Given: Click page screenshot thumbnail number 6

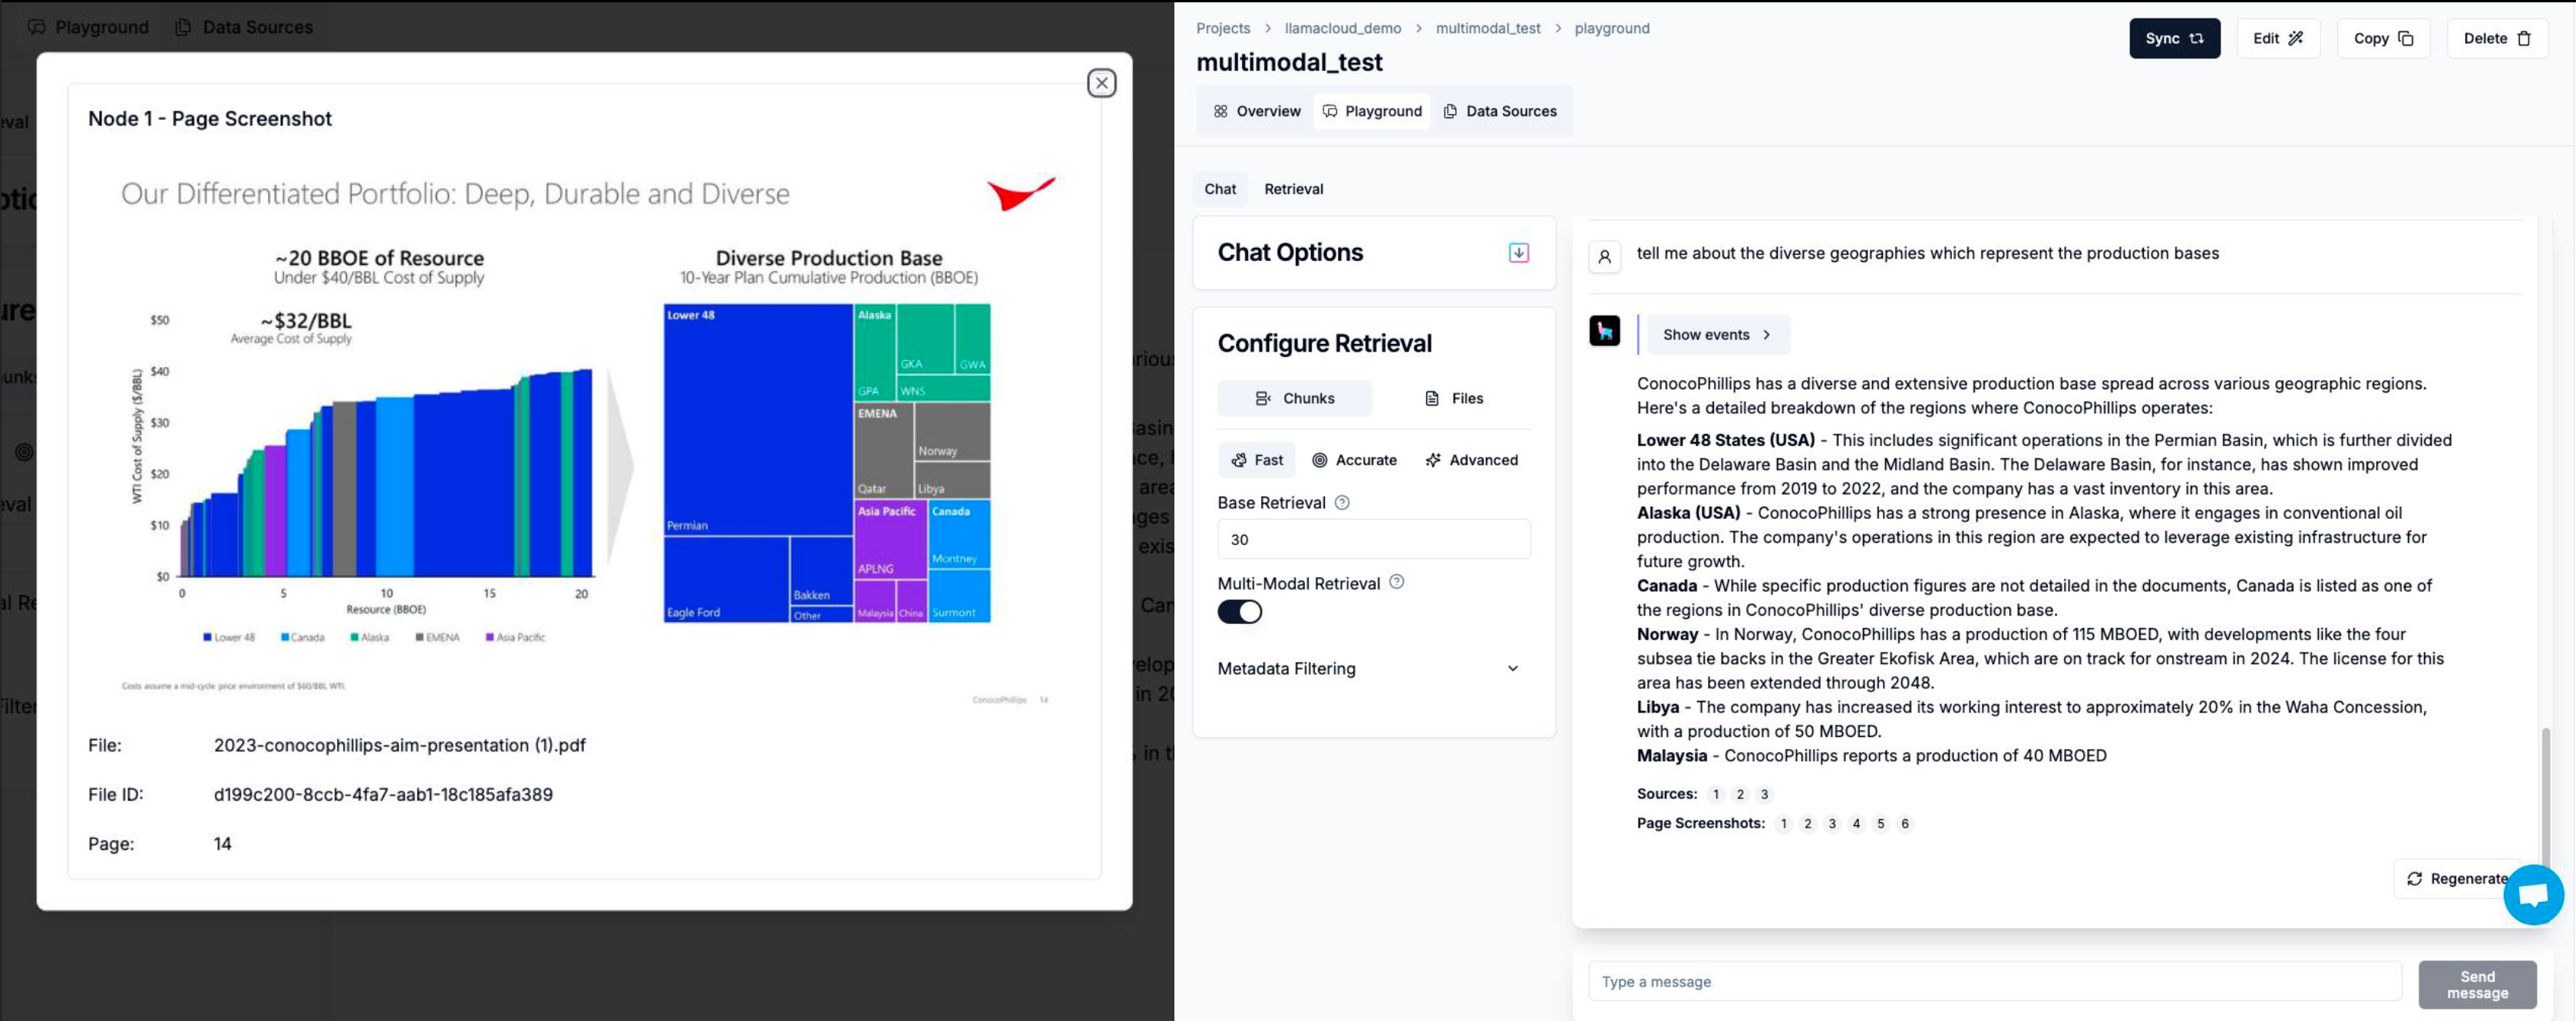Looking at the screenshot, I should (x=1906, y=824).
